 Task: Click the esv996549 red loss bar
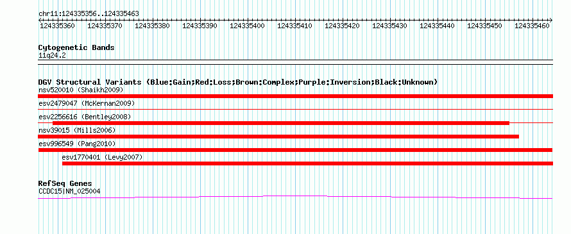click(x=295, y=150)
